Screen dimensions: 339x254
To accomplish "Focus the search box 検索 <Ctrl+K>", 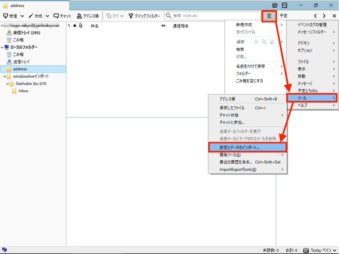I will coord(213,16).
